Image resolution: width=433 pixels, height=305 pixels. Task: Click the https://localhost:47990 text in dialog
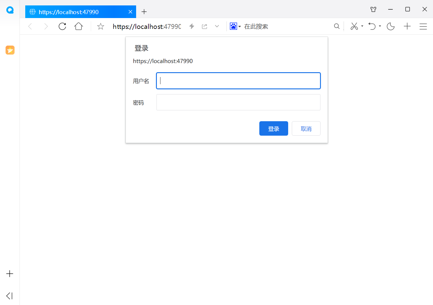163,61
